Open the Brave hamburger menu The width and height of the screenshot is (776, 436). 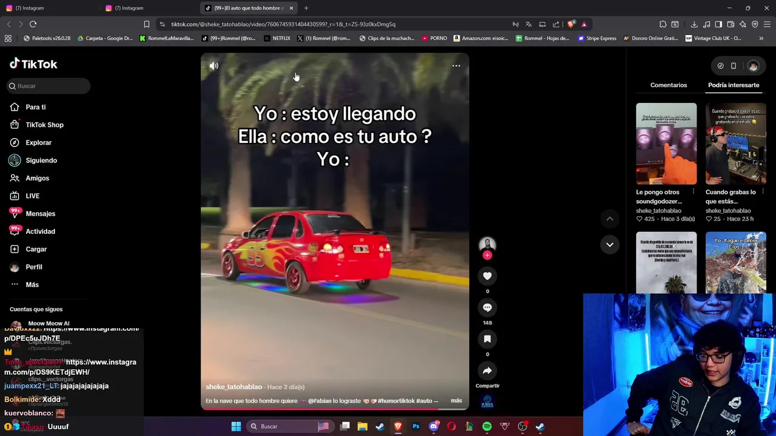767,24
